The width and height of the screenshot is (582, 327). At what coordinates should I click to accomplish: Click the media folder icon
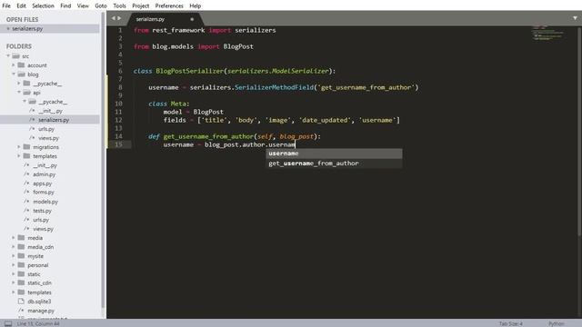coord(21,238)
